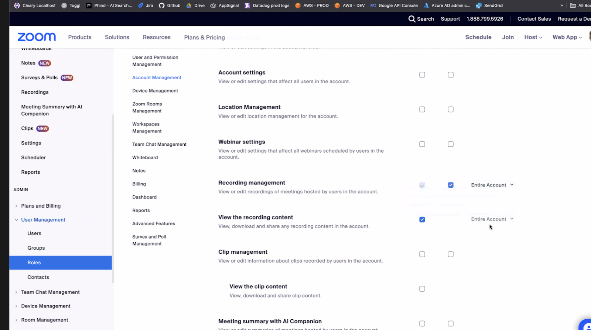
Task: Uncheck Recording management edit checkbox
Action: [x=451, y=185]
